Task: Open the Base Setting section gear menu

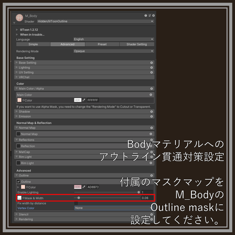Action: (152, 63)
